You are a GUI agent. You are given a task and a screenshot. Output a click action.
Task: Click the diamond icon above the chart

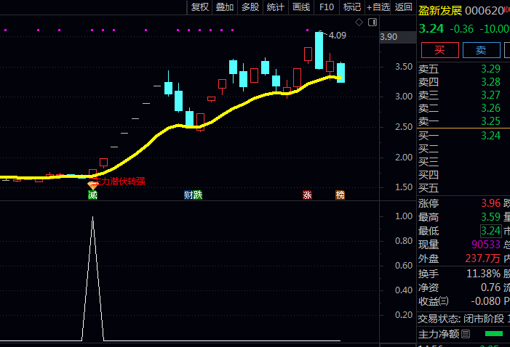point(359,22)
